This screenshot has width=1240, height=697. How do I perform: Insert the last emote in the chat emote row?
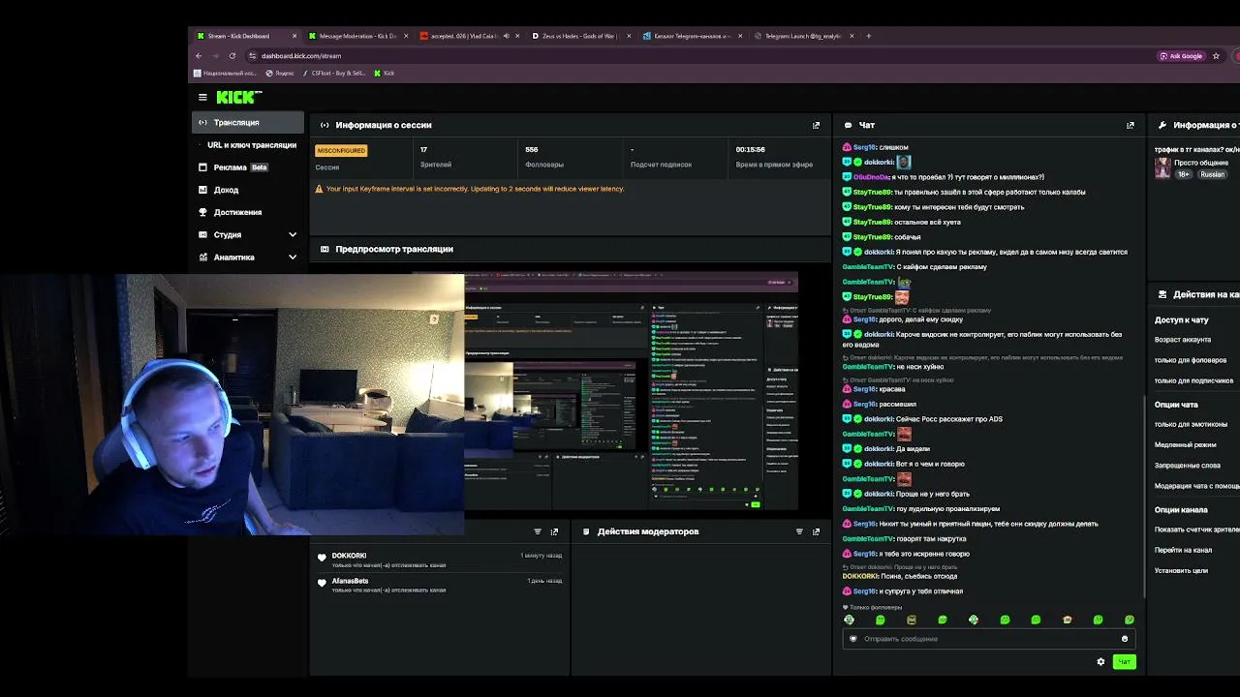(x=1130, y=620)
